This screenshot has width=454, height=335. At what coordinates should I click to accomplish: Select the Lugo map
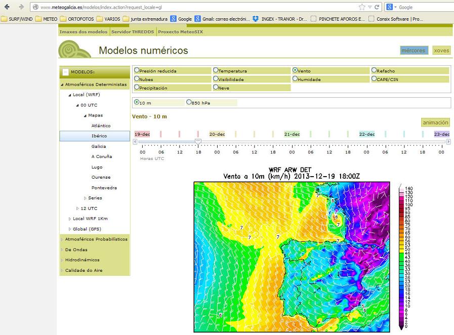click(97, 167)
